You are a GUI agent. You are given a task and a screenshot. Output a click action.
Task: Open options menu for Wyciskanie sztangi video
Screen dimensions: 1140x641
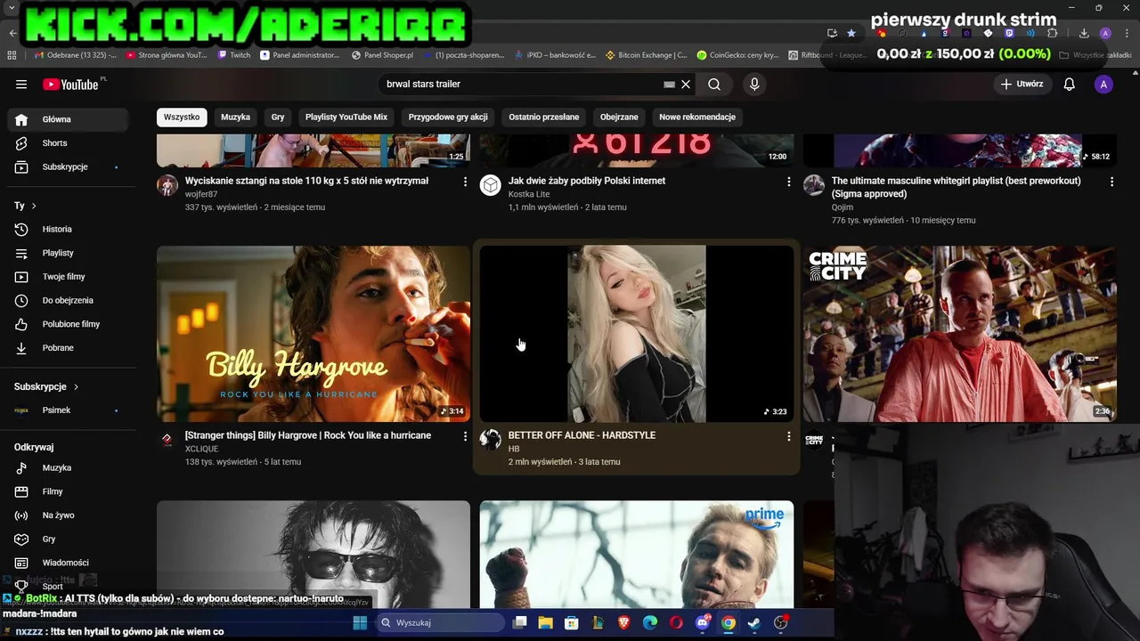[x=465, y=182]
